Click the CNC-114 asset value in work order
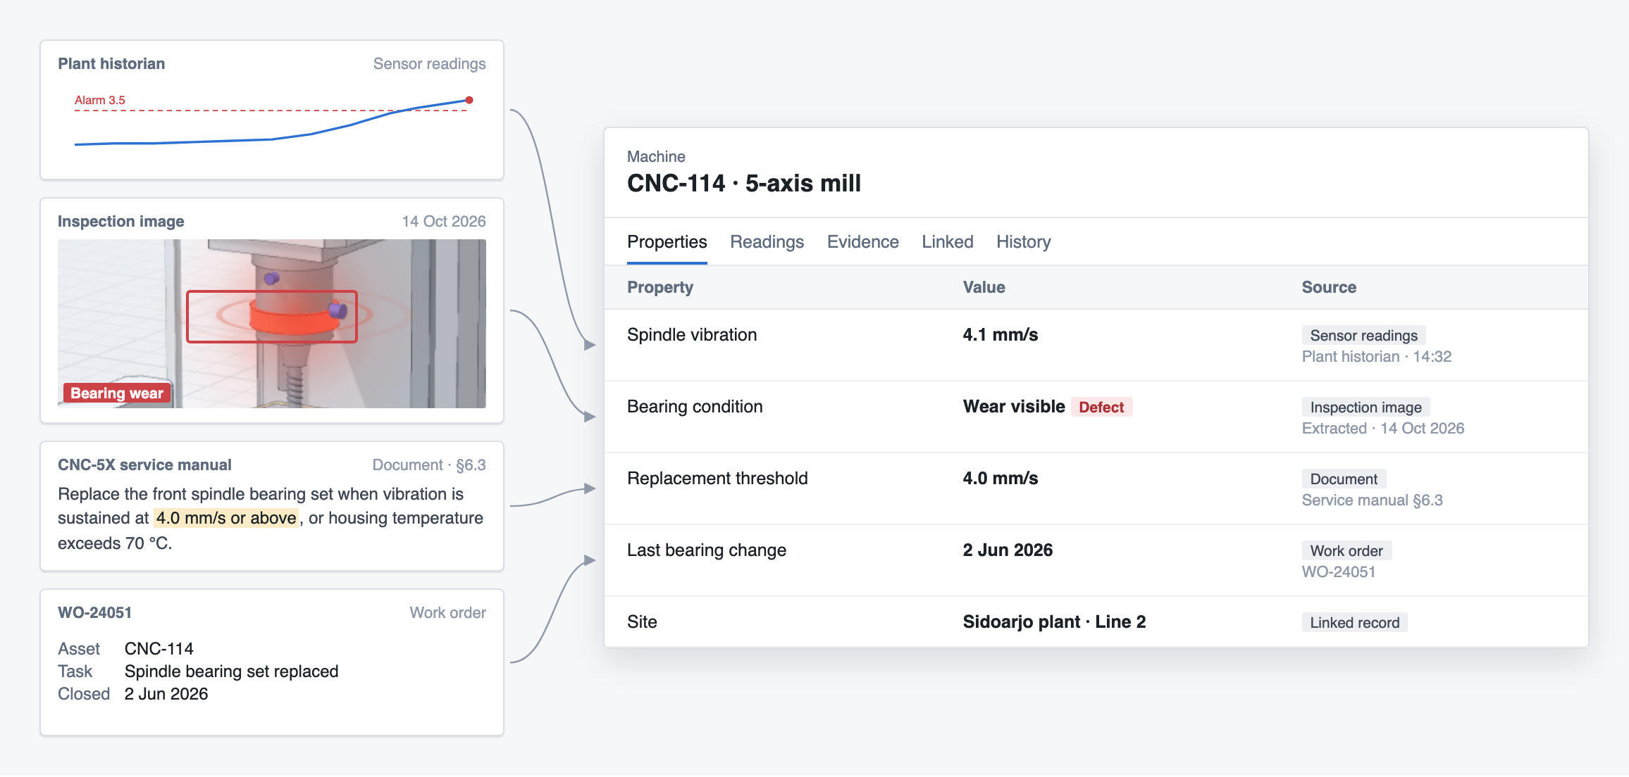 159,649
